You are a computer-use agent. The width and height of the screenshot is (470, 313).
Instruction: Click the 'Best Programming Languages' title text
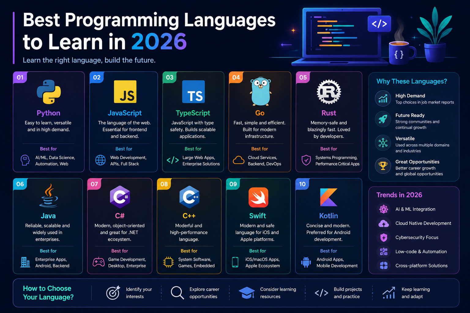click(x=149, y=20)
